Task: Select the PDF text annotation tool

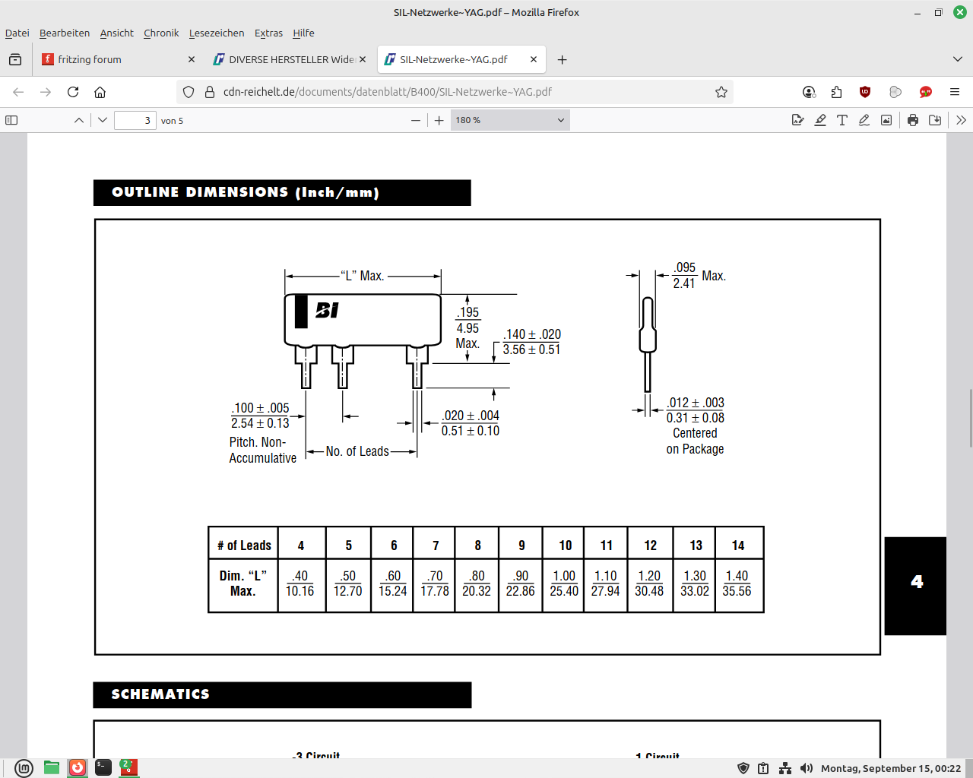Action: [842, 120]
